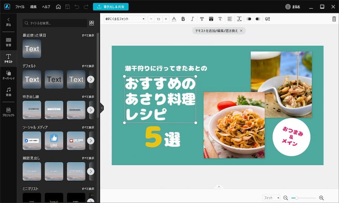
Task: Show more 吹き出し線 presets arrow
Action: click(91, 110)
